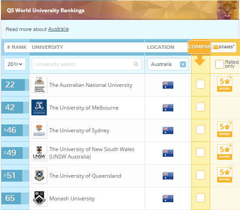240x210 pixels.
Task: Enable the Rated only checkbox
Action: coord(219,64)
